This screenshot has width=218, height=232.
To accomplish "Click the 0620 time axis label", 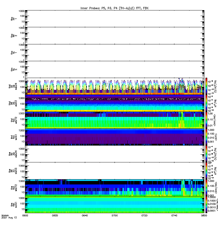I will pyautogui.click(x=55, y=215).
